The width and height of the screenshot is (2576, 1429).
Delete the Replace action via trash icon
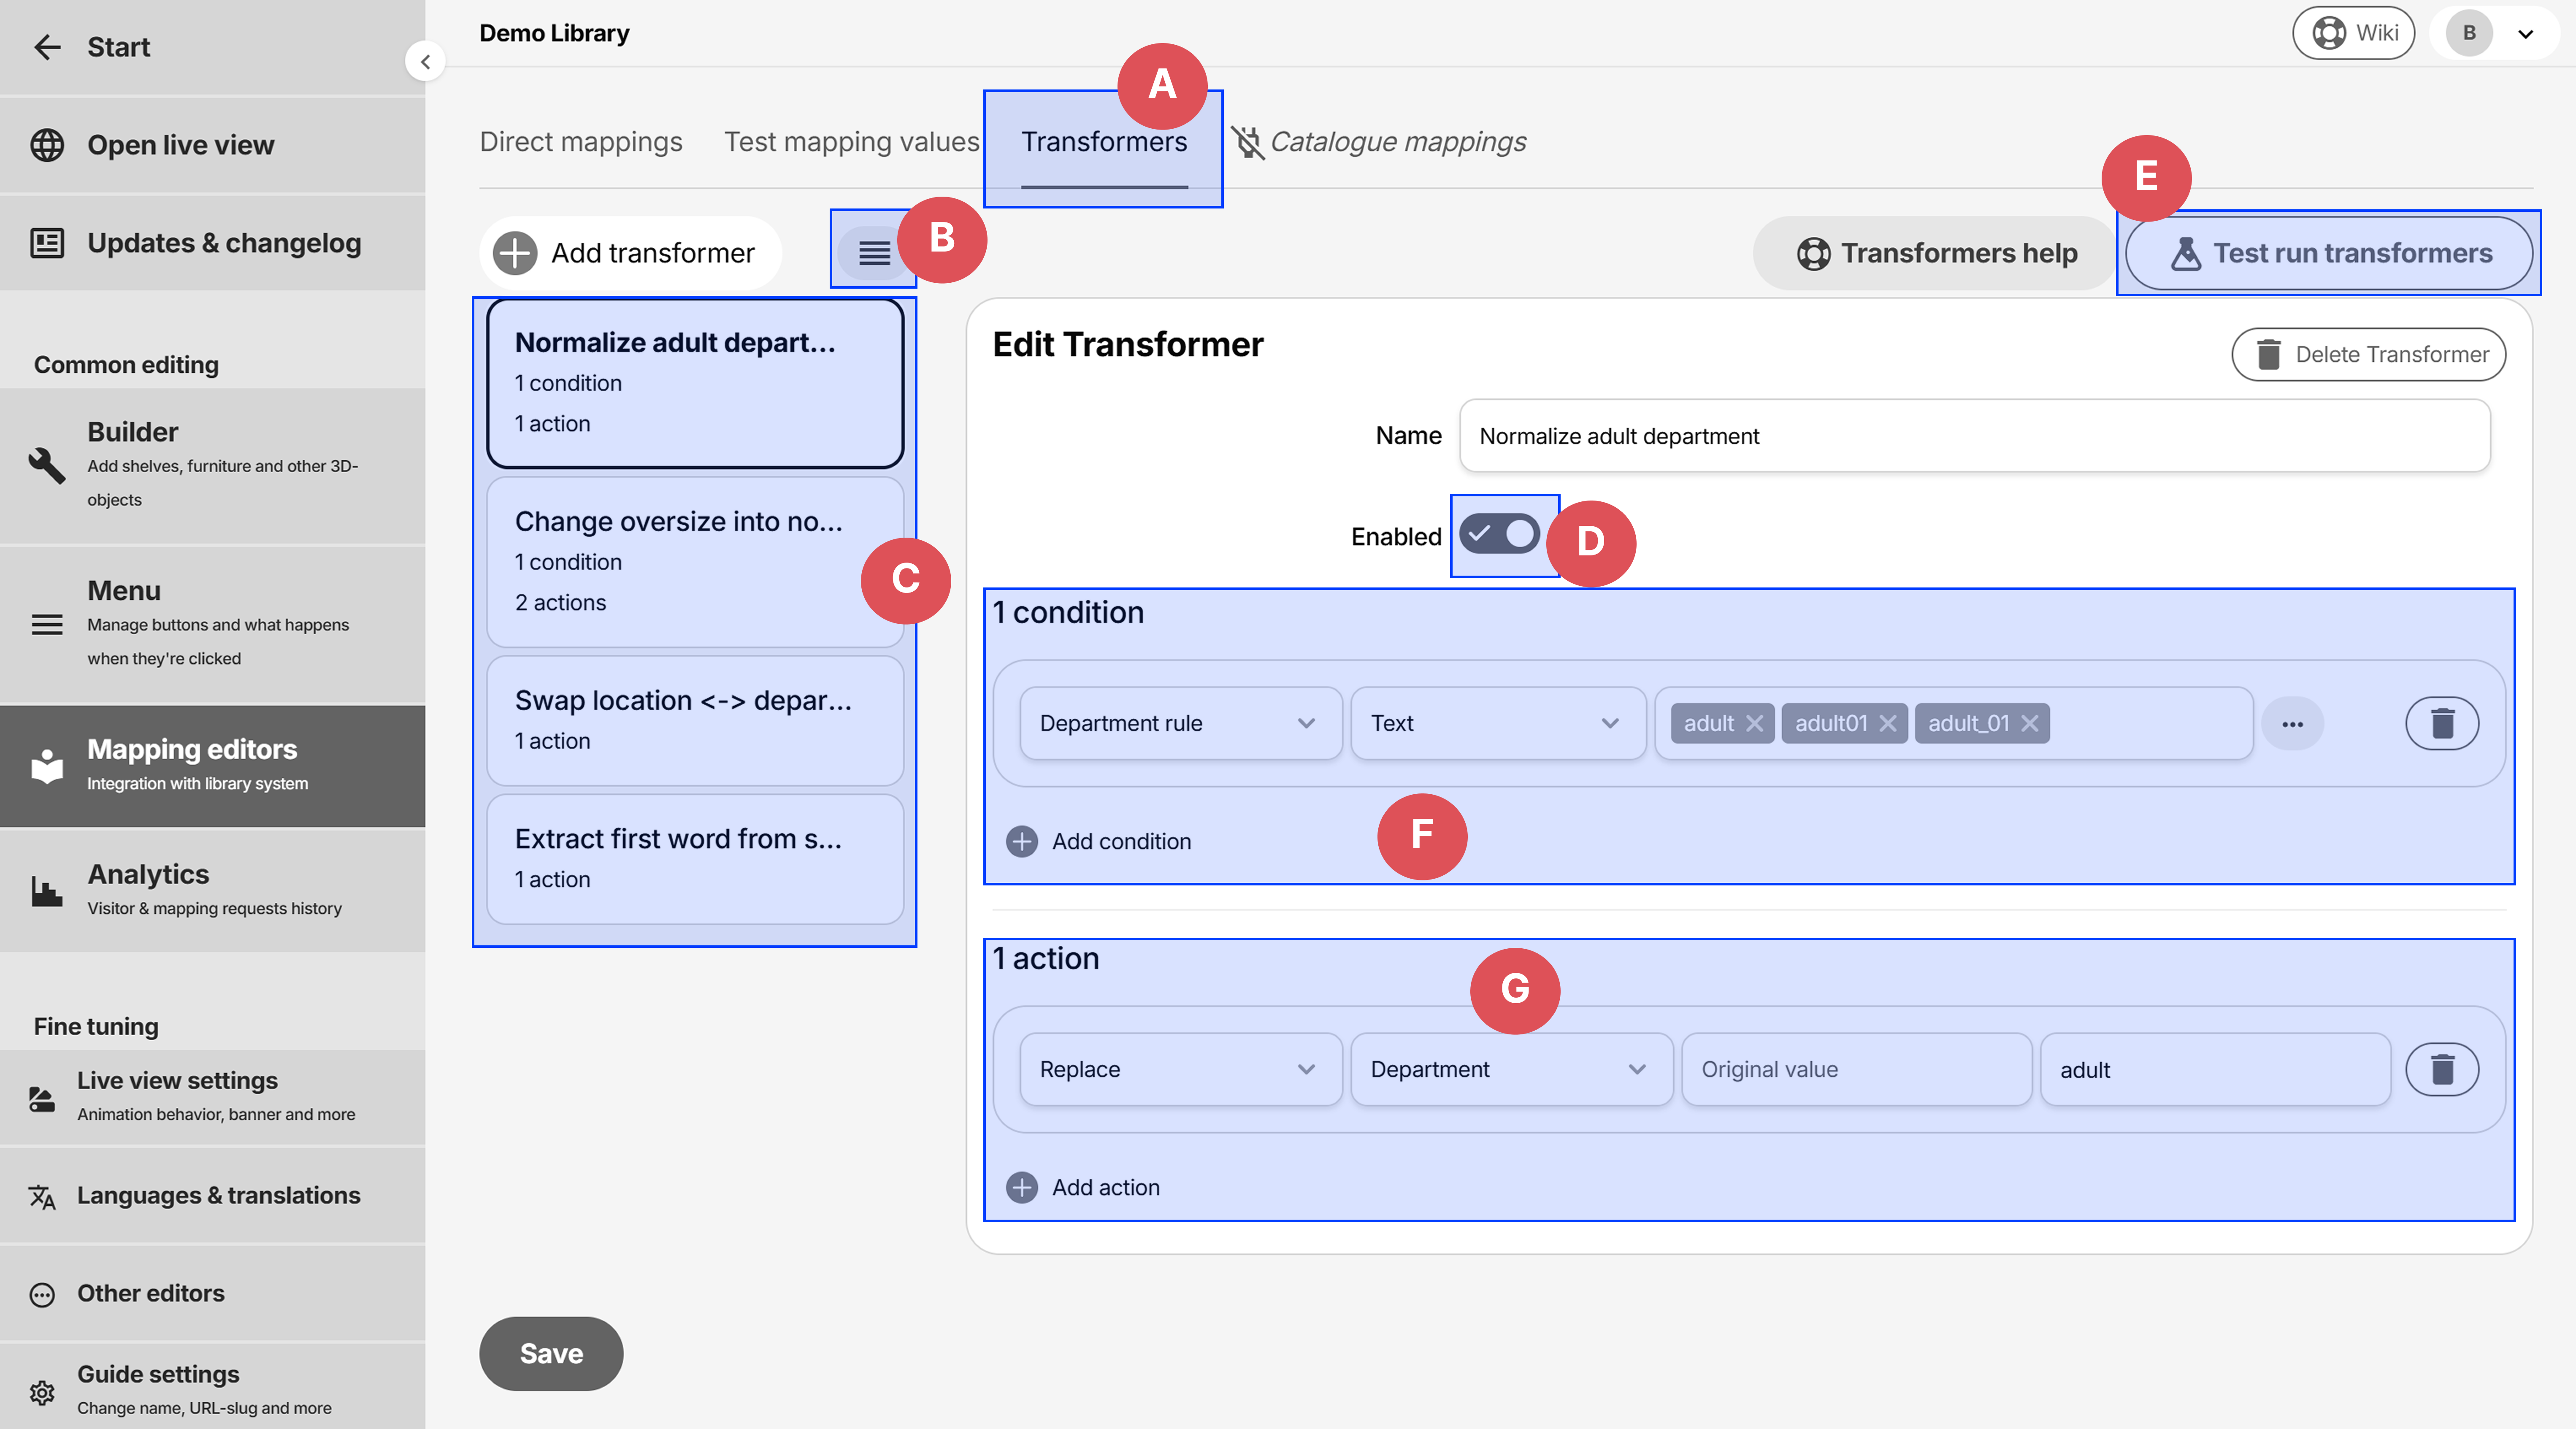click(2441, 1069)
